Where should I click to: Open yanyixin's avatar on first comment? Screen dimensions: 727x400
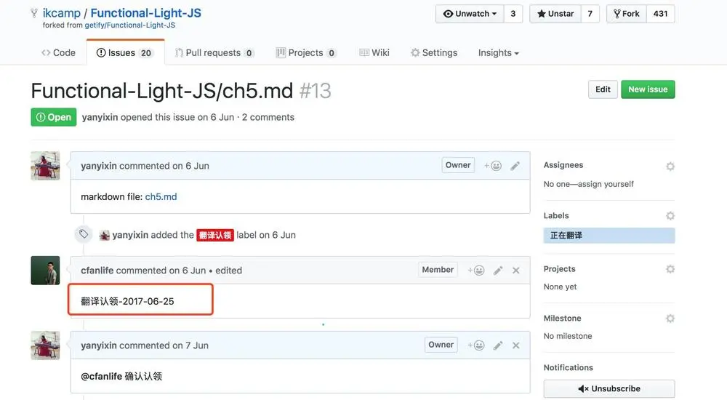click(45, 166)
